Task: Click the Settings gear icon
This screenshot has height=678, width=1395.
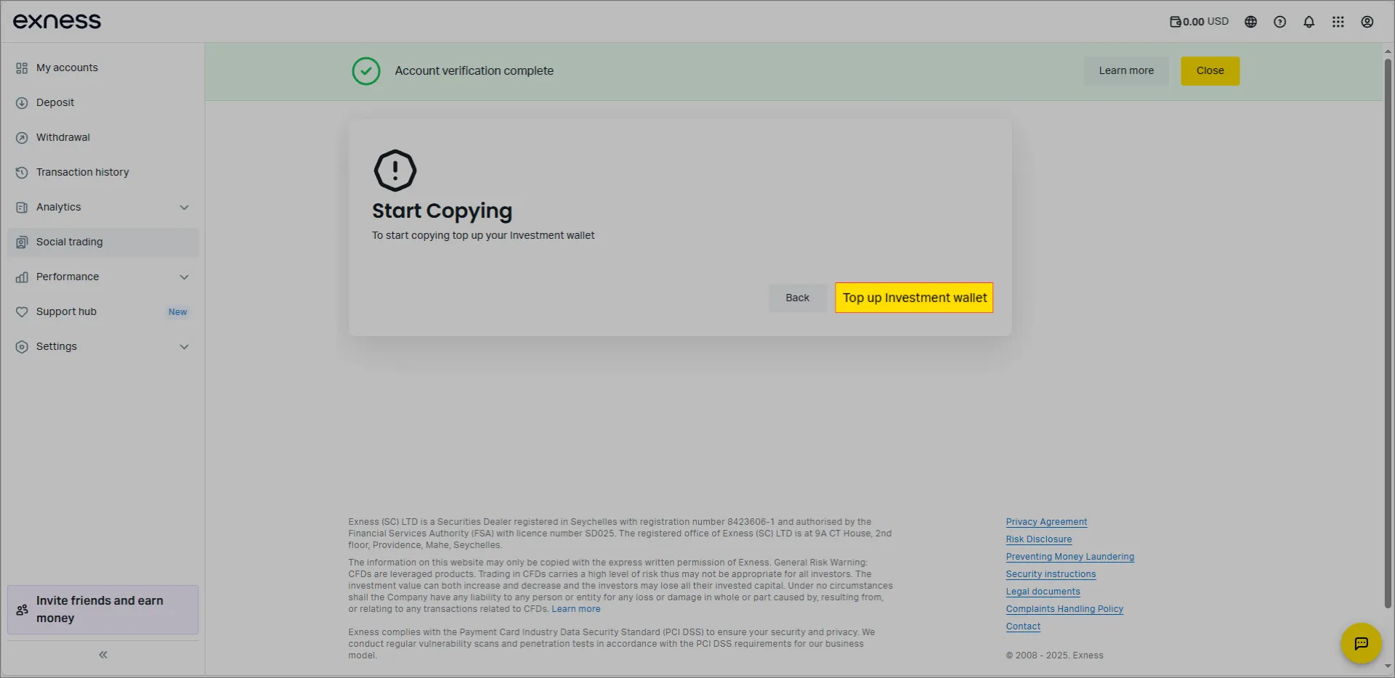Action: pyautogui.click(x=22, y=346)
